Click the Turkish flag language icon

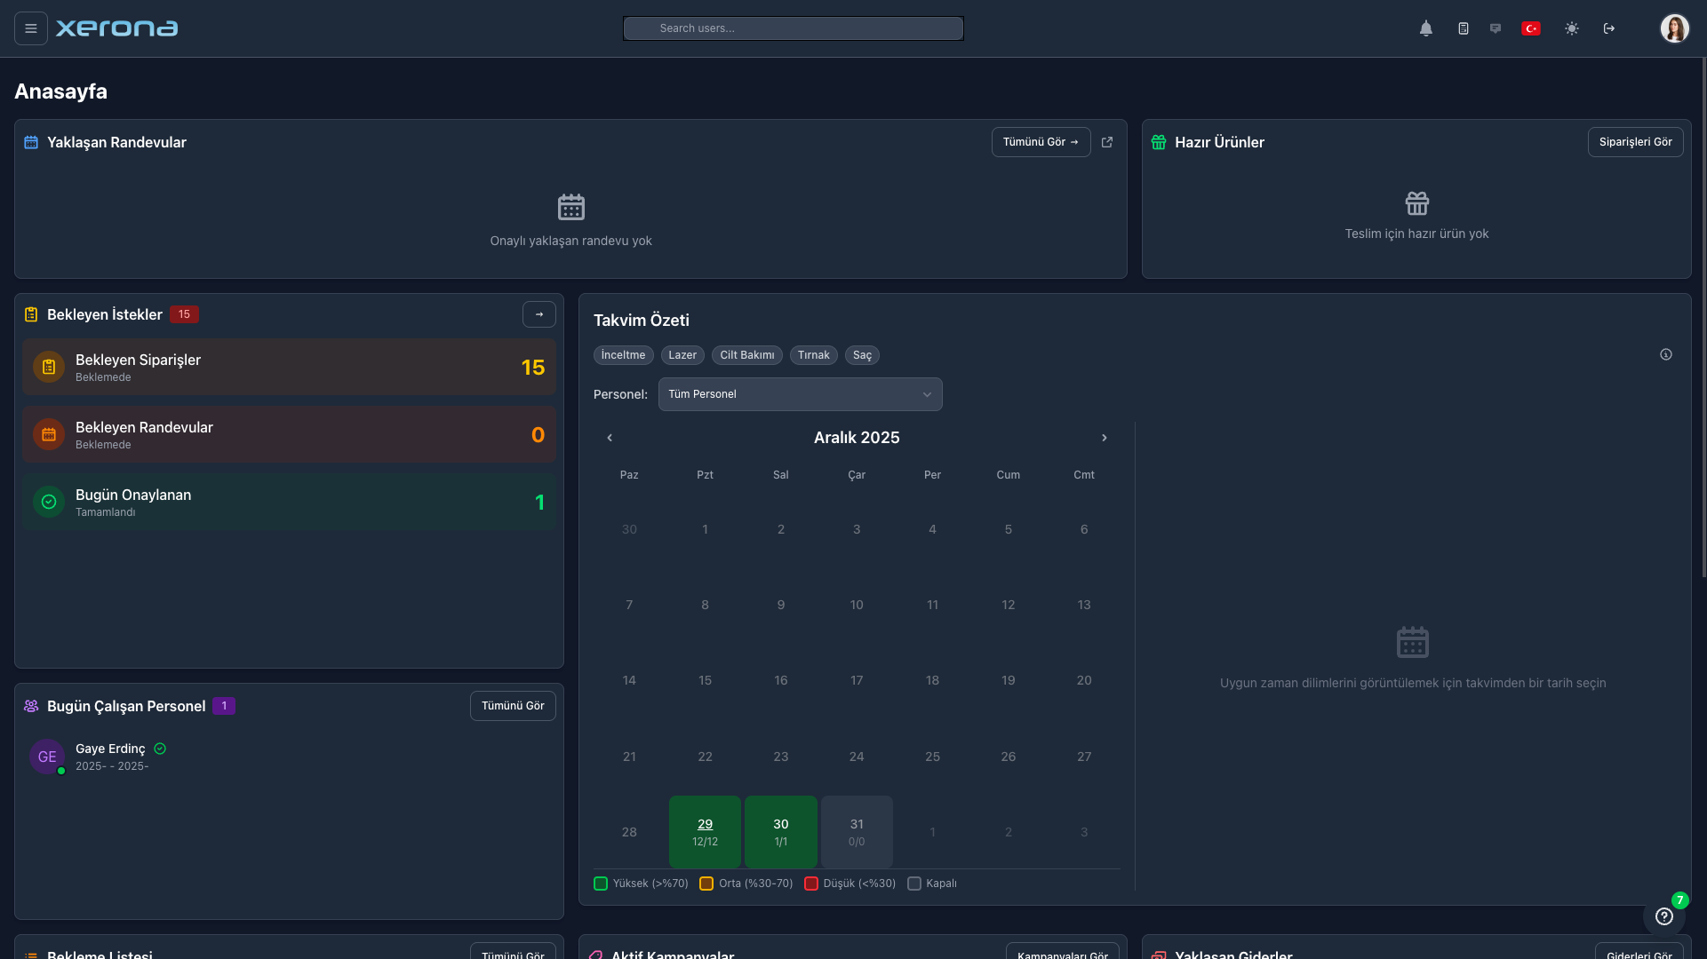(x=1530, y=28)
